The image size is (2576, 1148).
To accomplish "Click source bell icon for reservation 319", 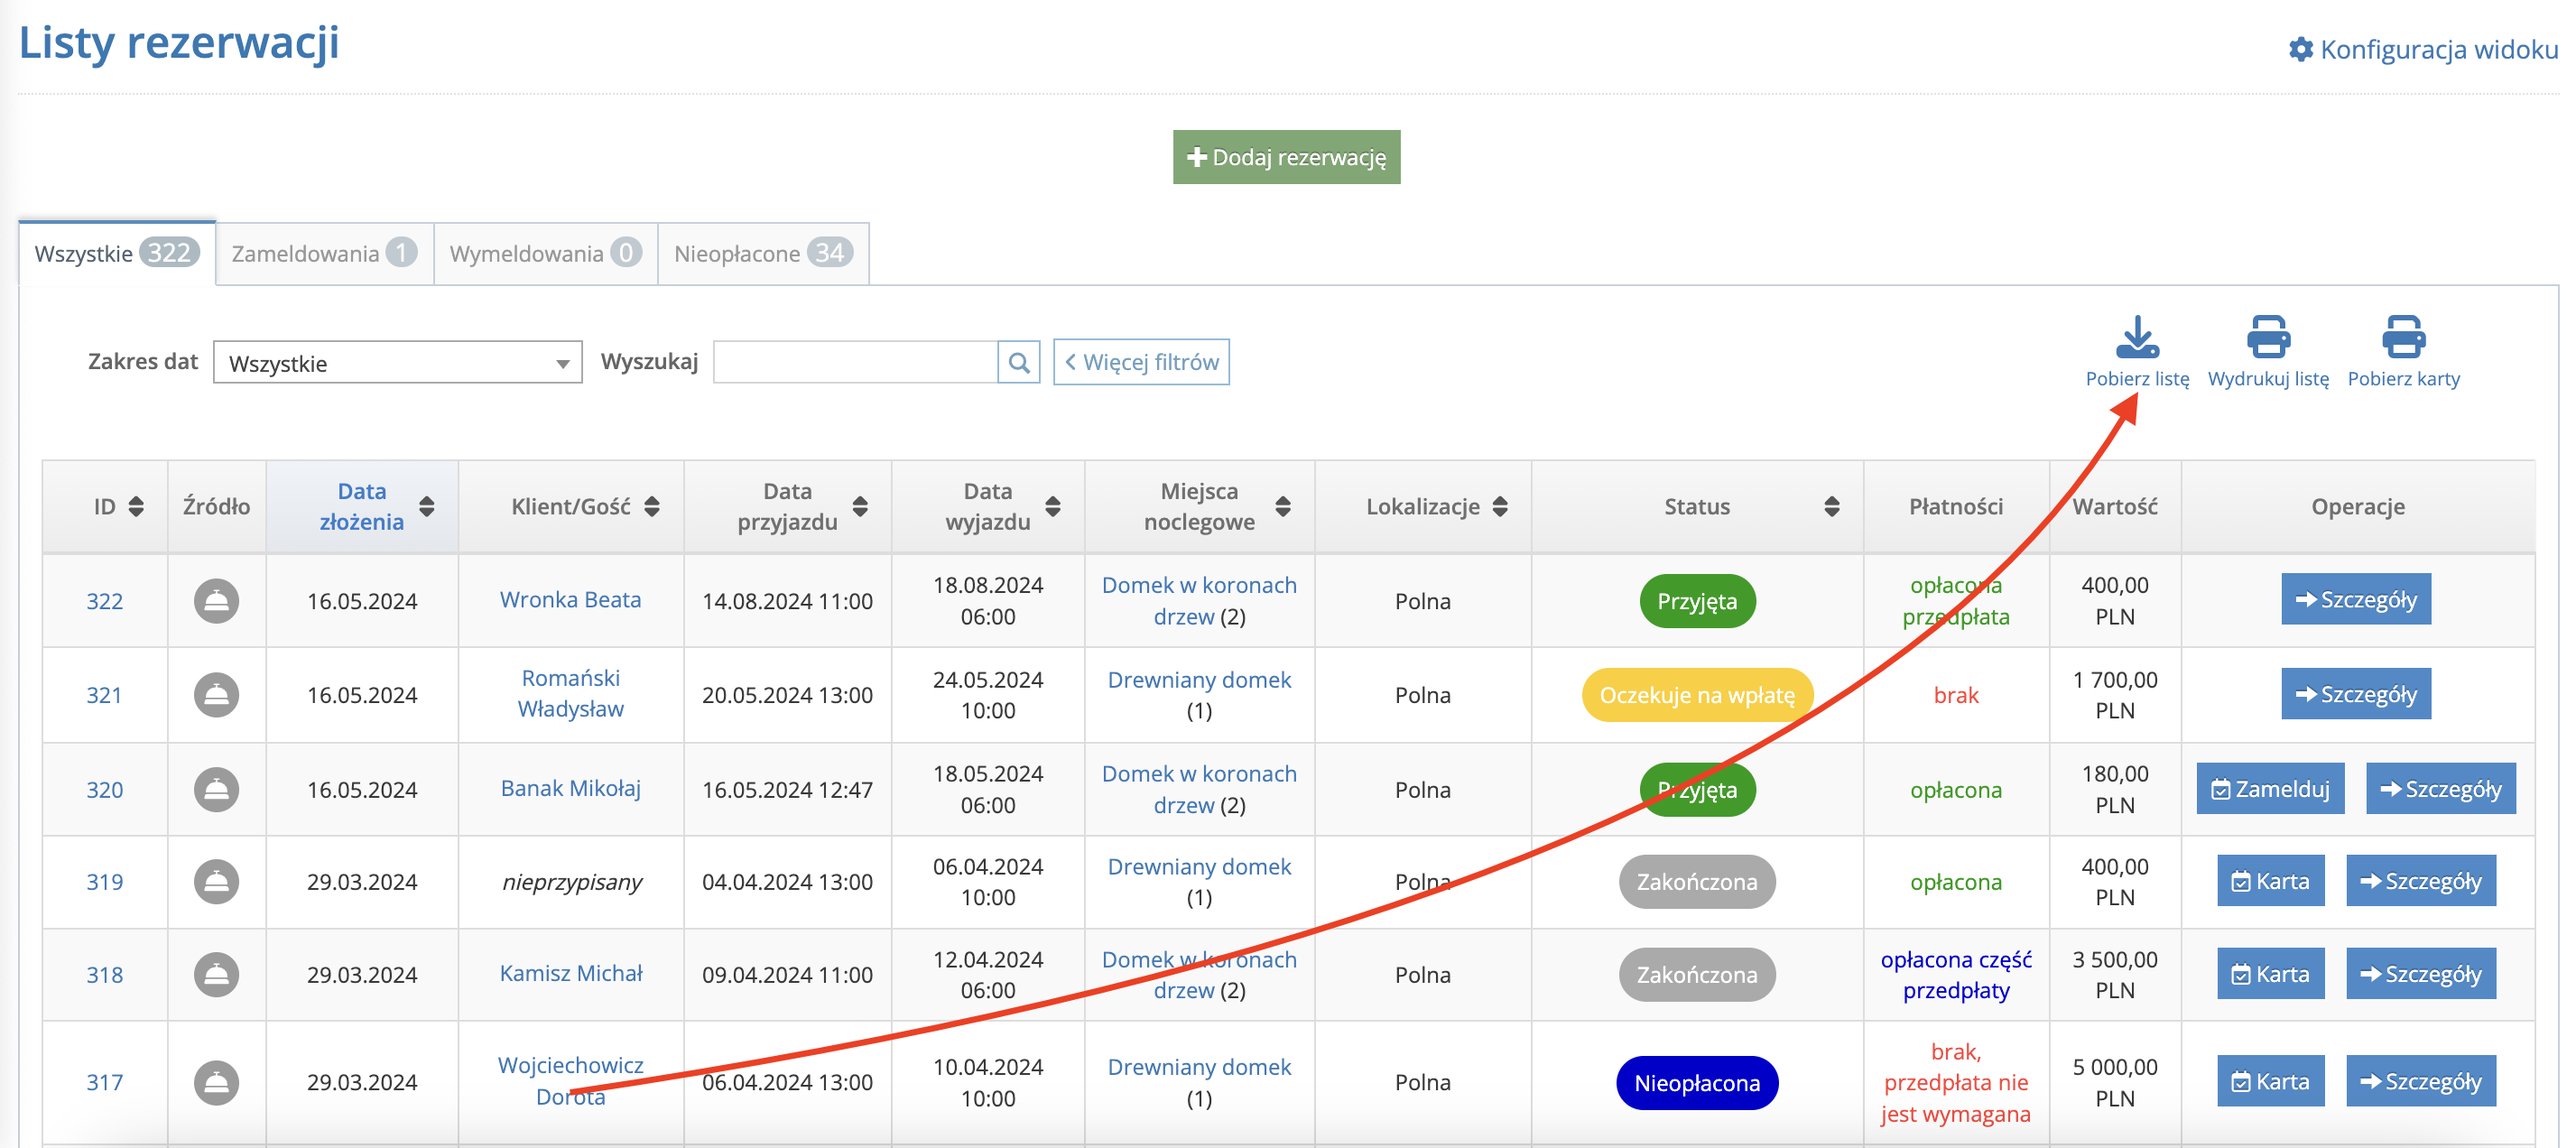I will 216,882.
